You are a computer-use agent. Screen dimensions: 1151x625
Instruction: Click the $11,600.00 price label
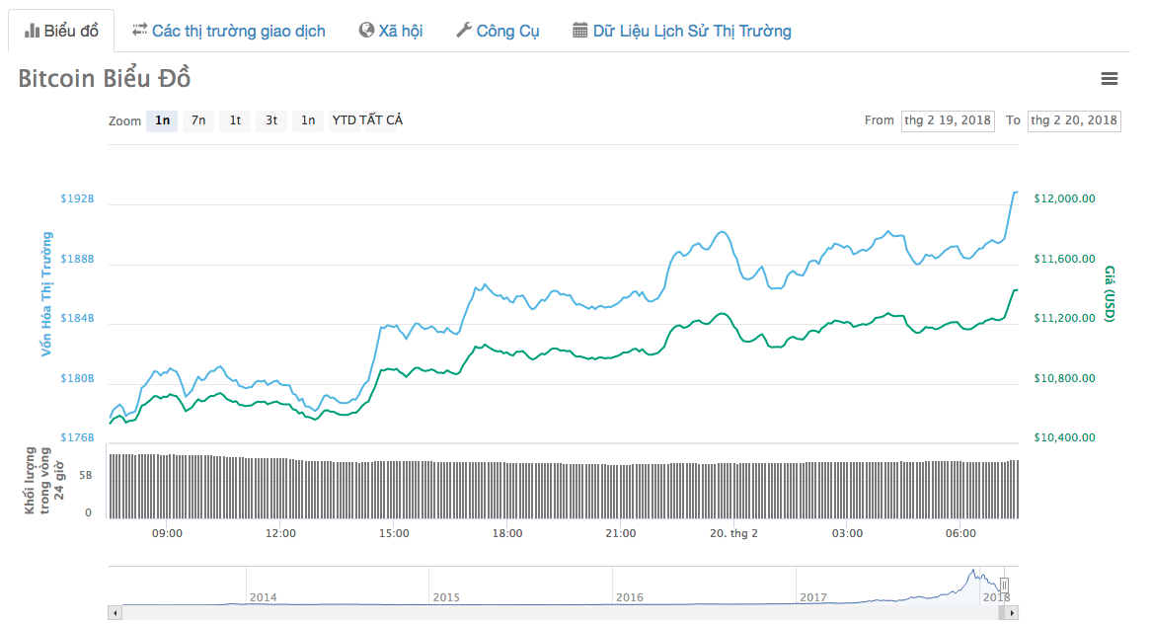1064,260
